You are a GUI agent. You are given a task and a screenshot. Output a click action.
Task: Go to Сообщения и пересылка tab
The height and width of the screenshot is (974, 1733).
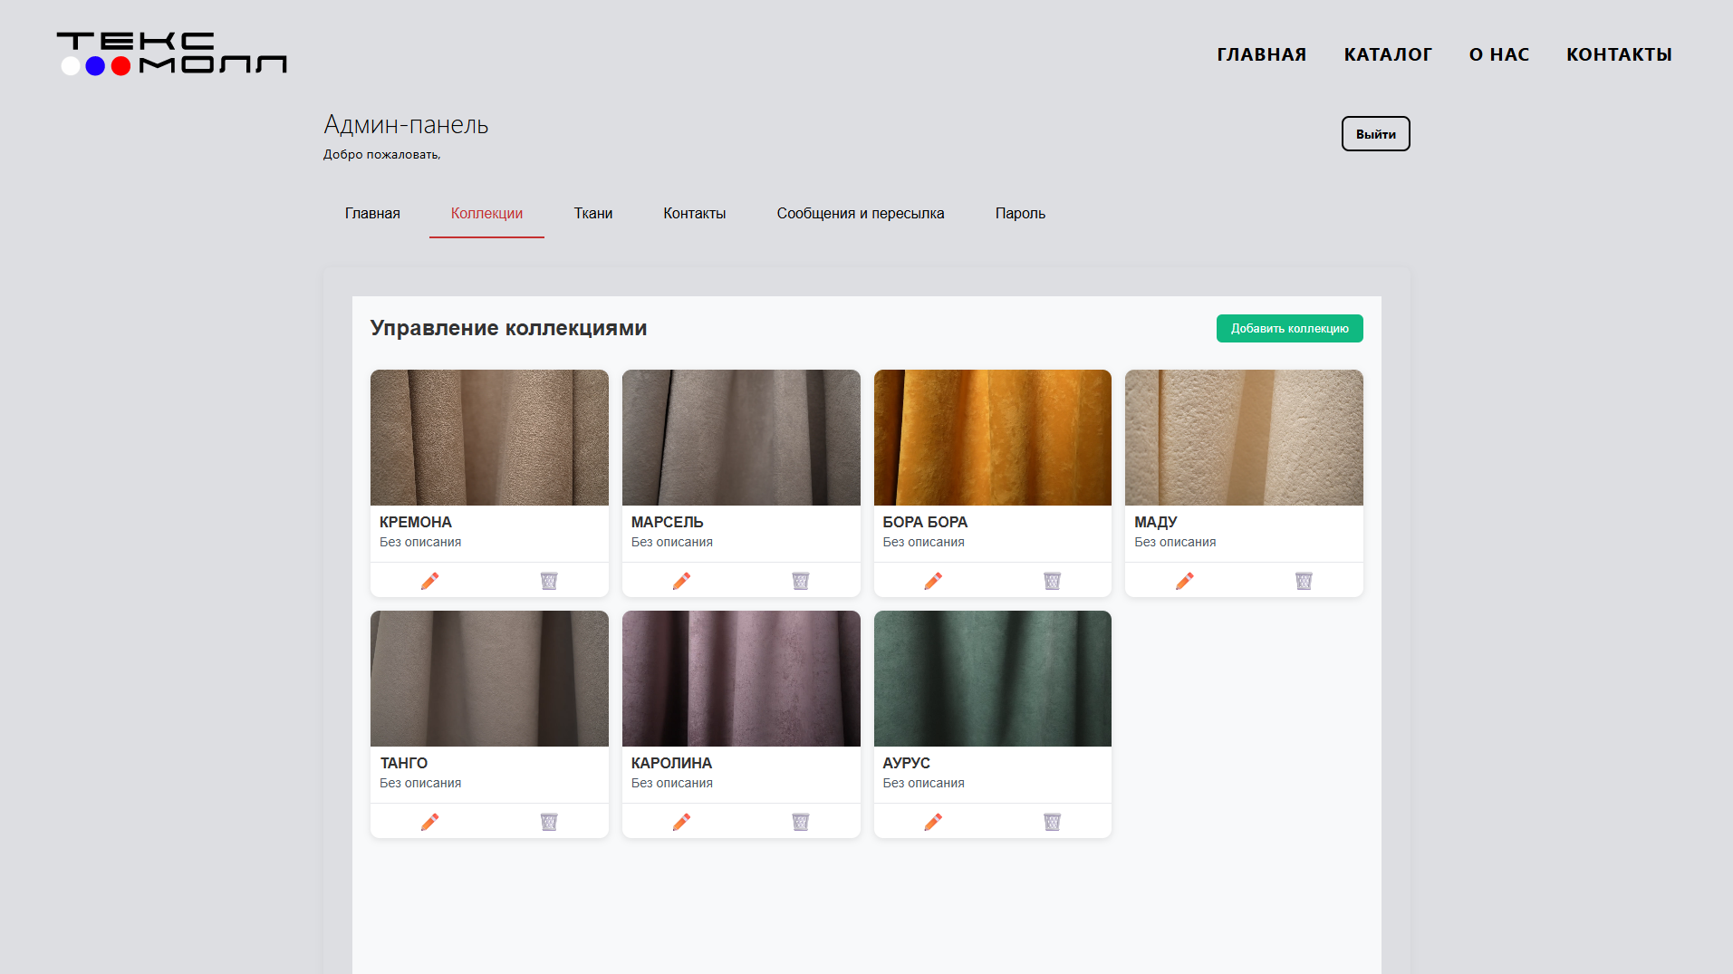861,214
